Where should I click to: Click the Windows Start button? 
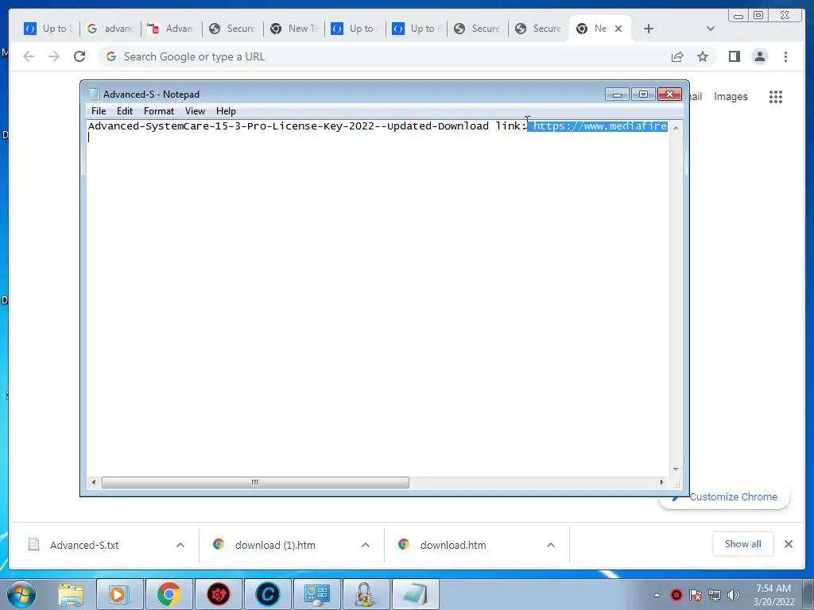[x=21, y=594]
